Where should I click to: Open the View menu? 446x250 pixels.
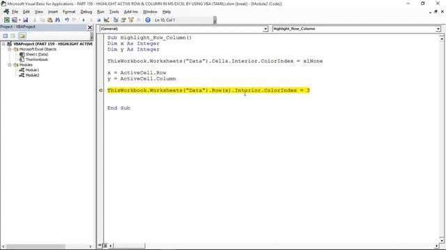coord(39,12)
